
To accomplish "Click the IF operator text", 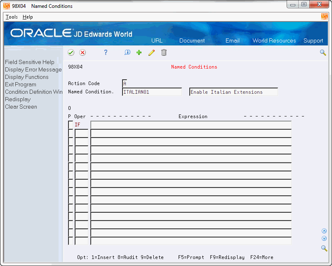I will (x=77, y=125).
